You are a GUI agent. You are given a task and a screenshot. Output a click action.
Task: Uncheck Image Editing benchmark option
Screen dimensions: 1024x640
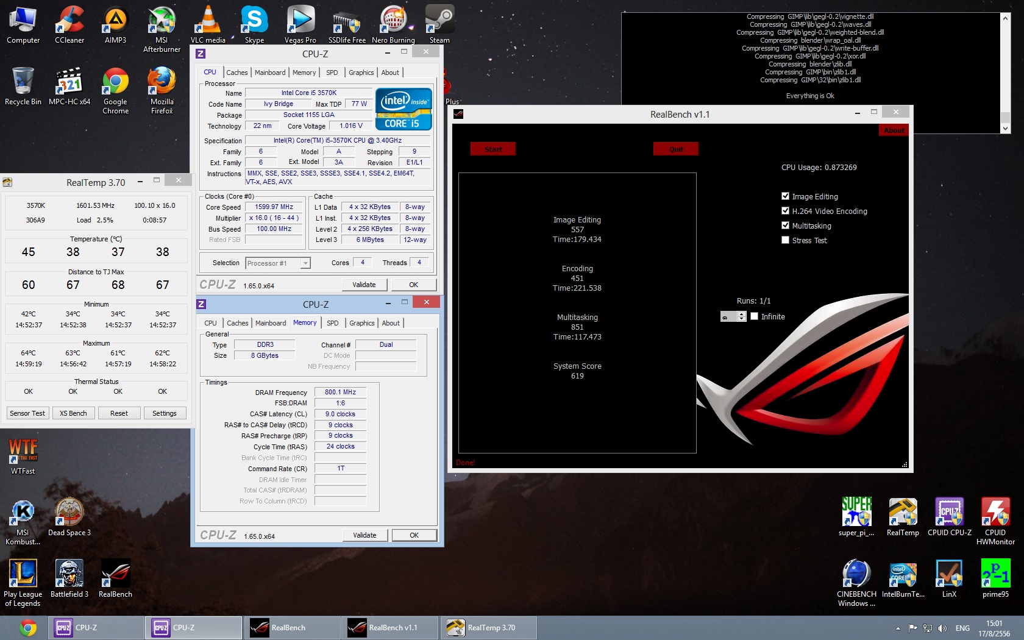(x=785, y=196)
